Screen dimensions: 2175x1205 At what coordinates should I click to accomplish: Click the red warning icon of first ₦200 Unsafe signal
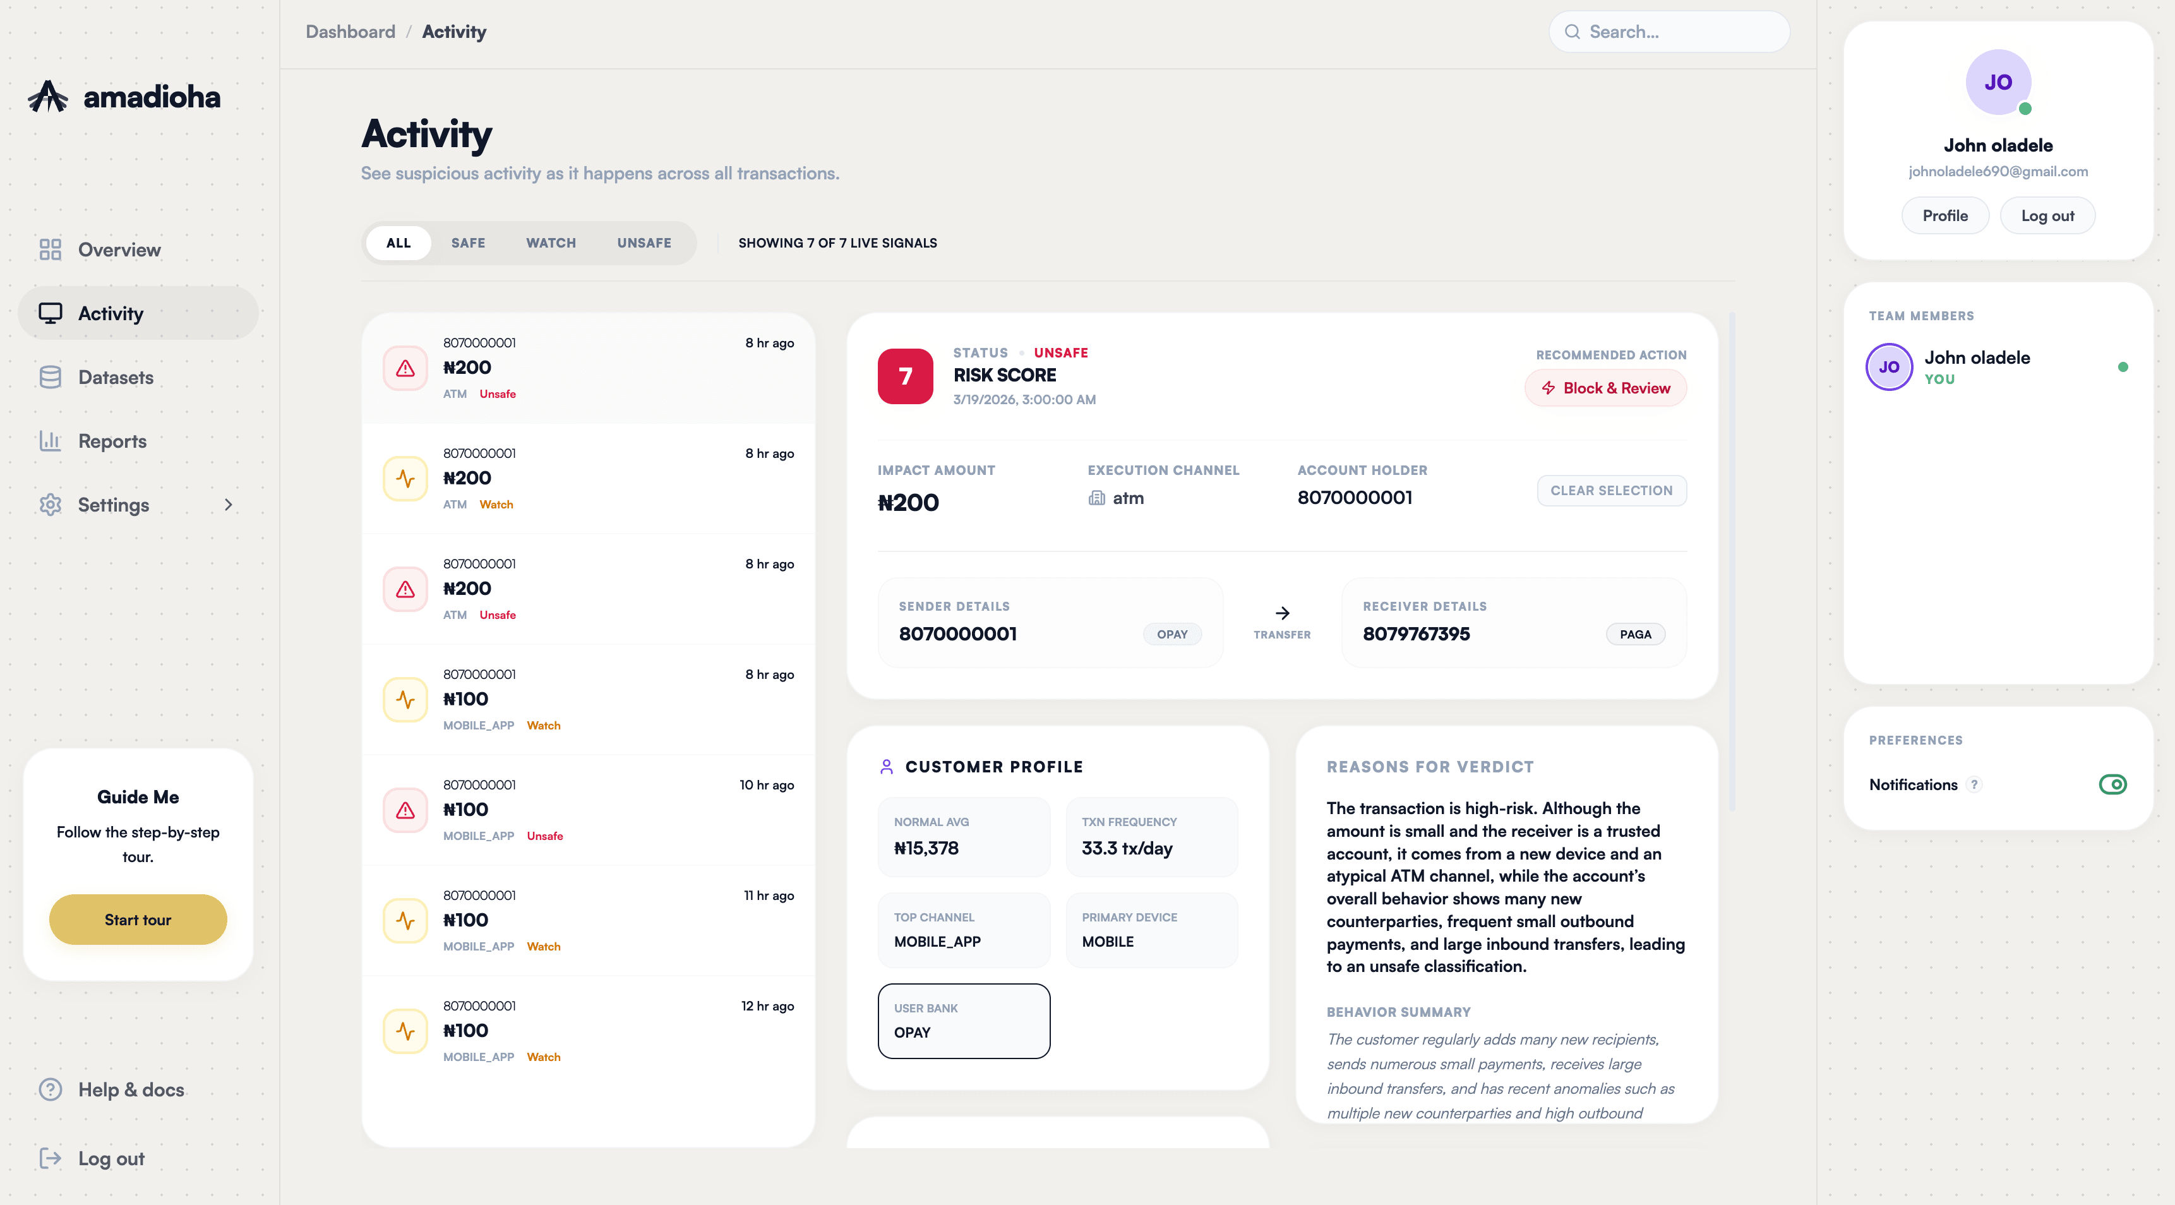[405, 368]
